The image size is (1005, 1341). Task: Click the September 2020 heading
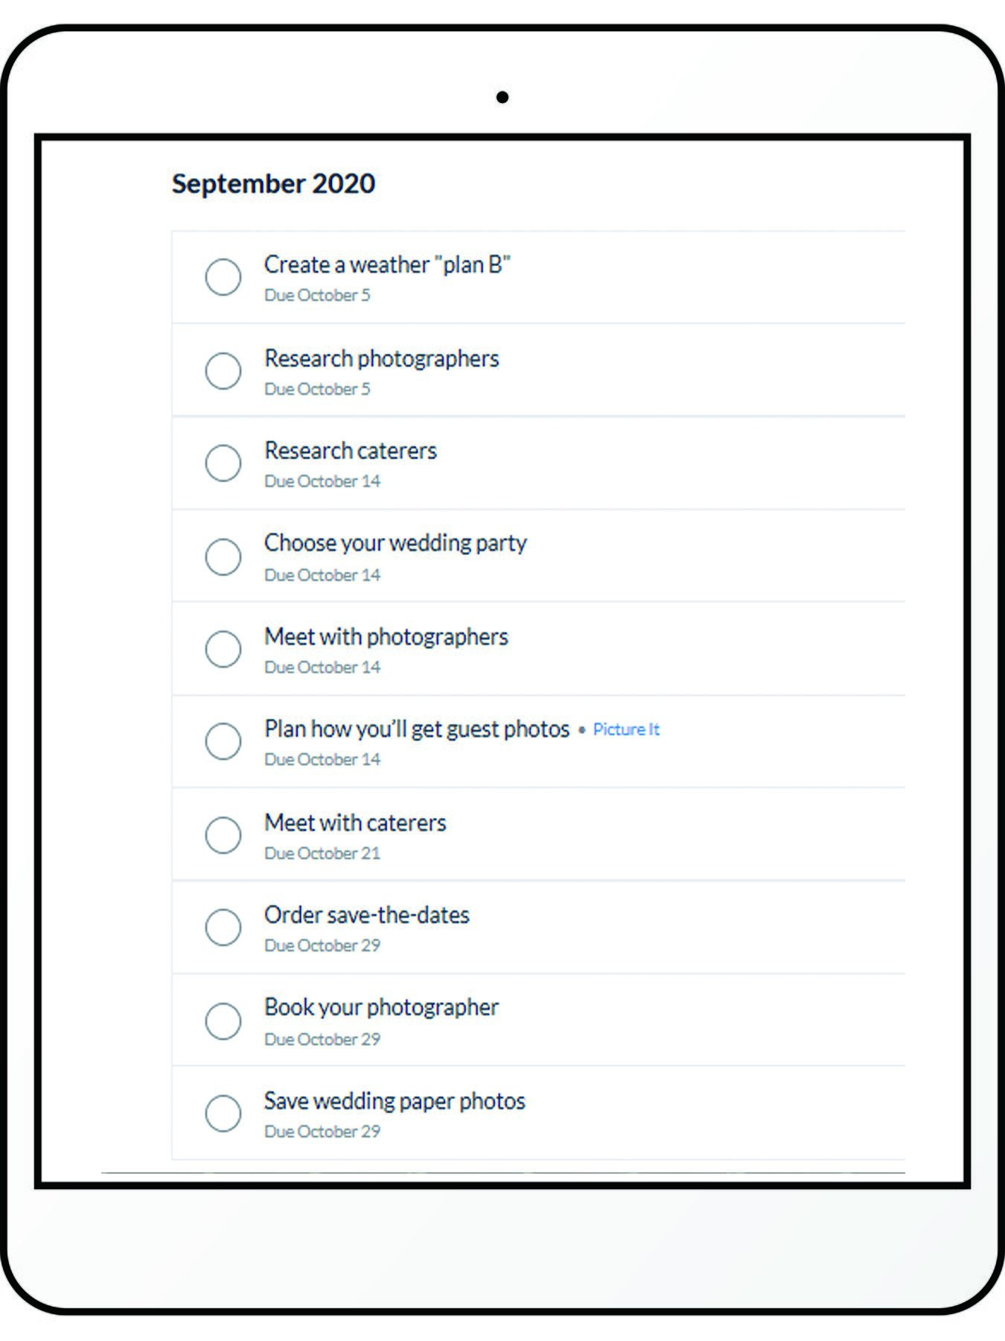(x=273, y=183)
